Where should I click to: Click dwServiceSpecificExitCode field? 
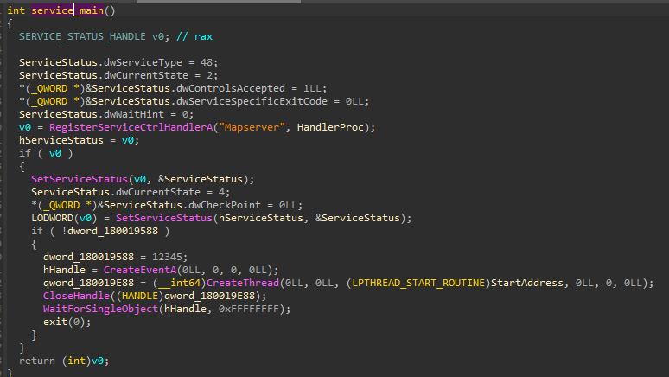[x=252, y=101]
